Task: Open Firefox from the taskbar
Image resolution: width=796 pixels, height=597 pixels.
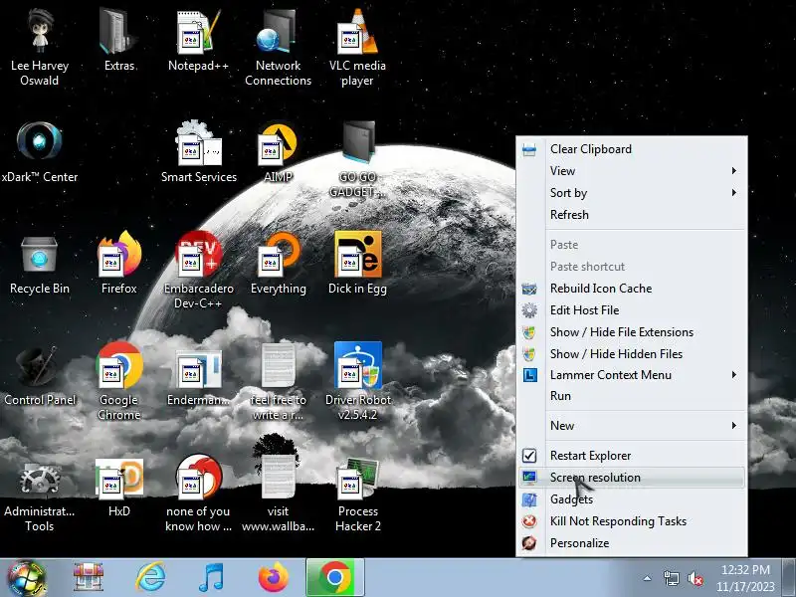Action: (x=273, y=578)
